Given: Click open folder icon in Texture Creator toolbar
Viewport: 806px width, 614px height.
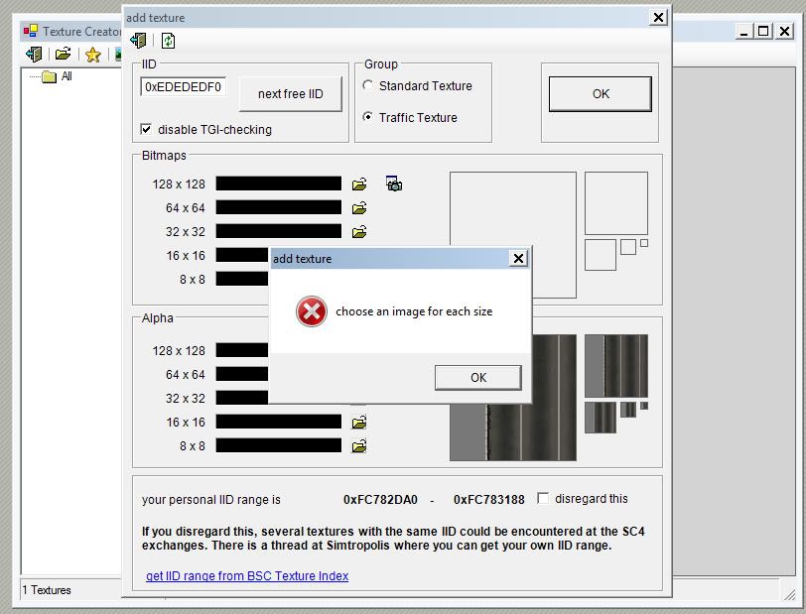Looking at the screenshot, I should pos(64,54).
